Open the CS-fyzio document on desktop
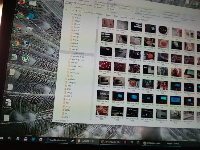200x150 pixels. coord(12,73)
